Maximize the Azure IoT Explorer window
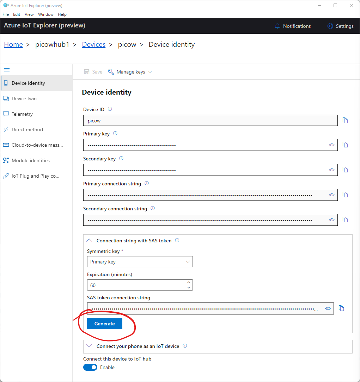The height and width of the screenshot is (382, 360). coord(335,5)
